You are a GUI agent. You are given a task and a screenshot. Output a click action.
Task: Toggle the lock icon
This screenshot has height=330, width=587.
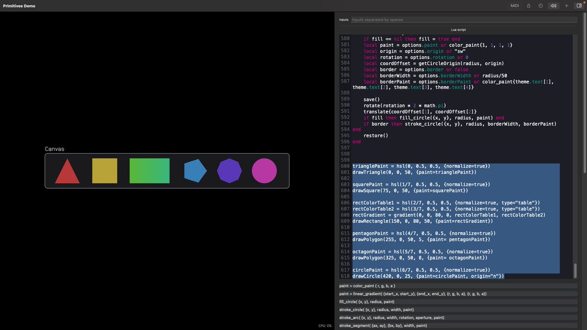pyautogui.click(x=528, y=6)
